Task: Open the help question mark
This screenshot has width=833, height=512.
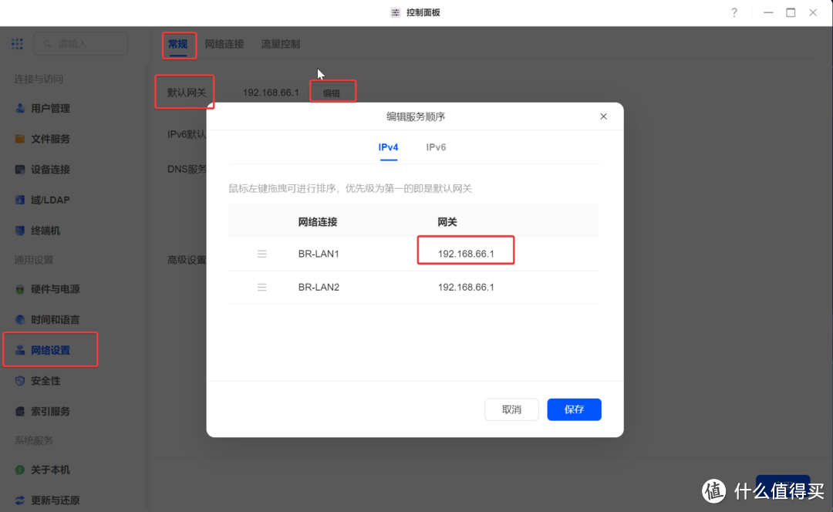Action: coord(734,12)
